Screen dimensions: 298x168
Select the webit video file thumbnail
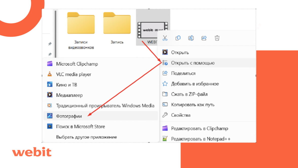point(151,30)
